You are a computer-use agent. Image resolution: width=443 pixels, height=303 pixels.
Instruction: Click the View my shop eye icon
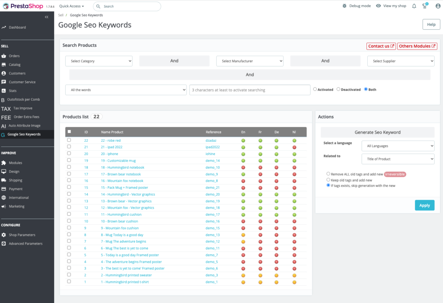[x=378, y=6]
